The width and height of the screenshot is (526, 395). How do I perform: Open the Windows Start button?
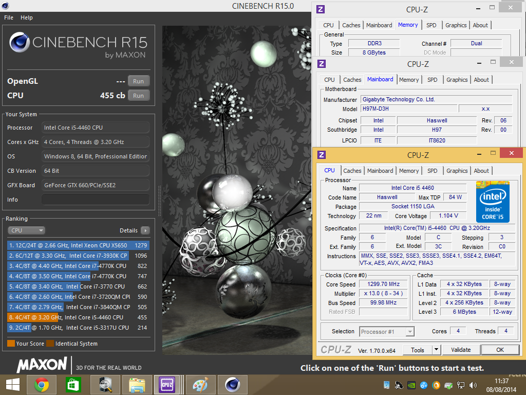[13, 385]
